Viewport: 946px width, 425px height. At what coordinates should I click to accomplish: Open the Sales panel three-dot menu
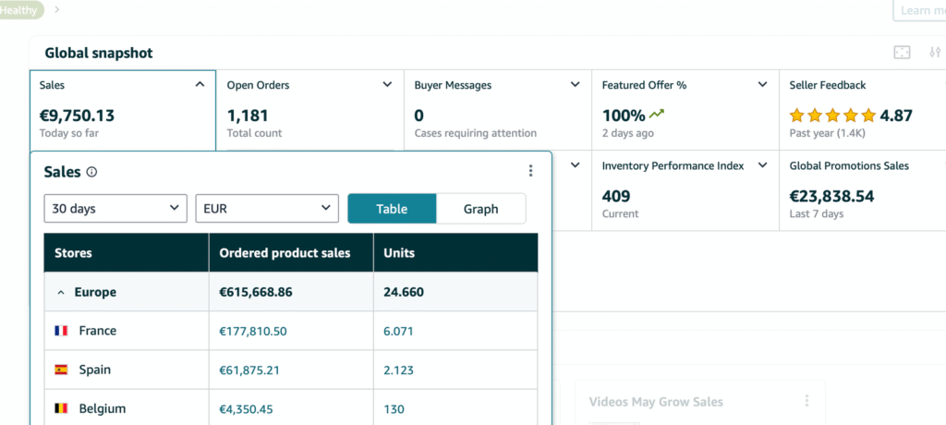(530, 171)
